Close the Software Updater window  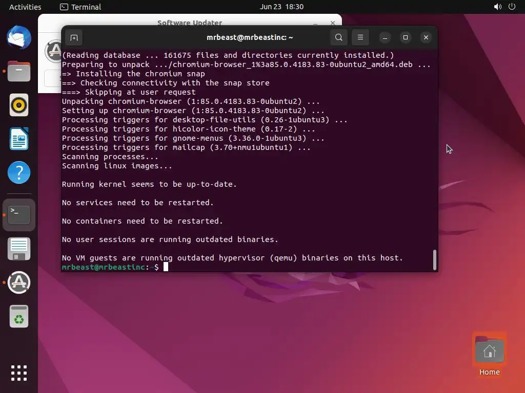pyautogui.click(x=332, y=23)
